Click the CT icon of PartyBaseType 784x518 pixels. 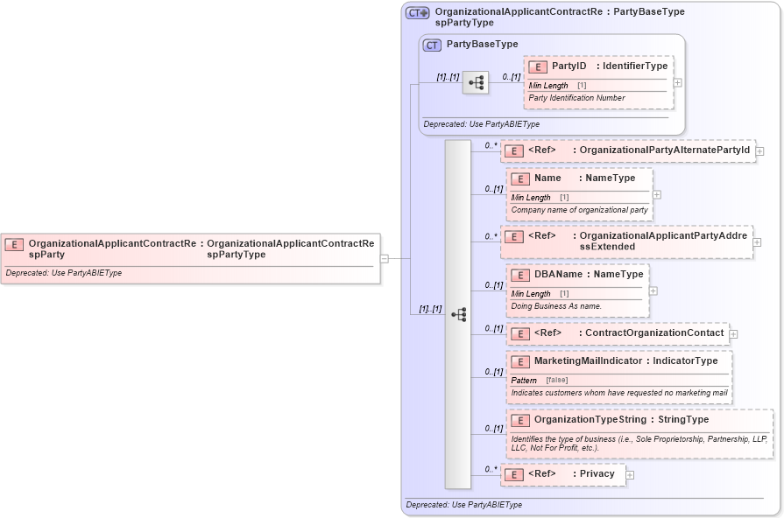coord(430,44)
